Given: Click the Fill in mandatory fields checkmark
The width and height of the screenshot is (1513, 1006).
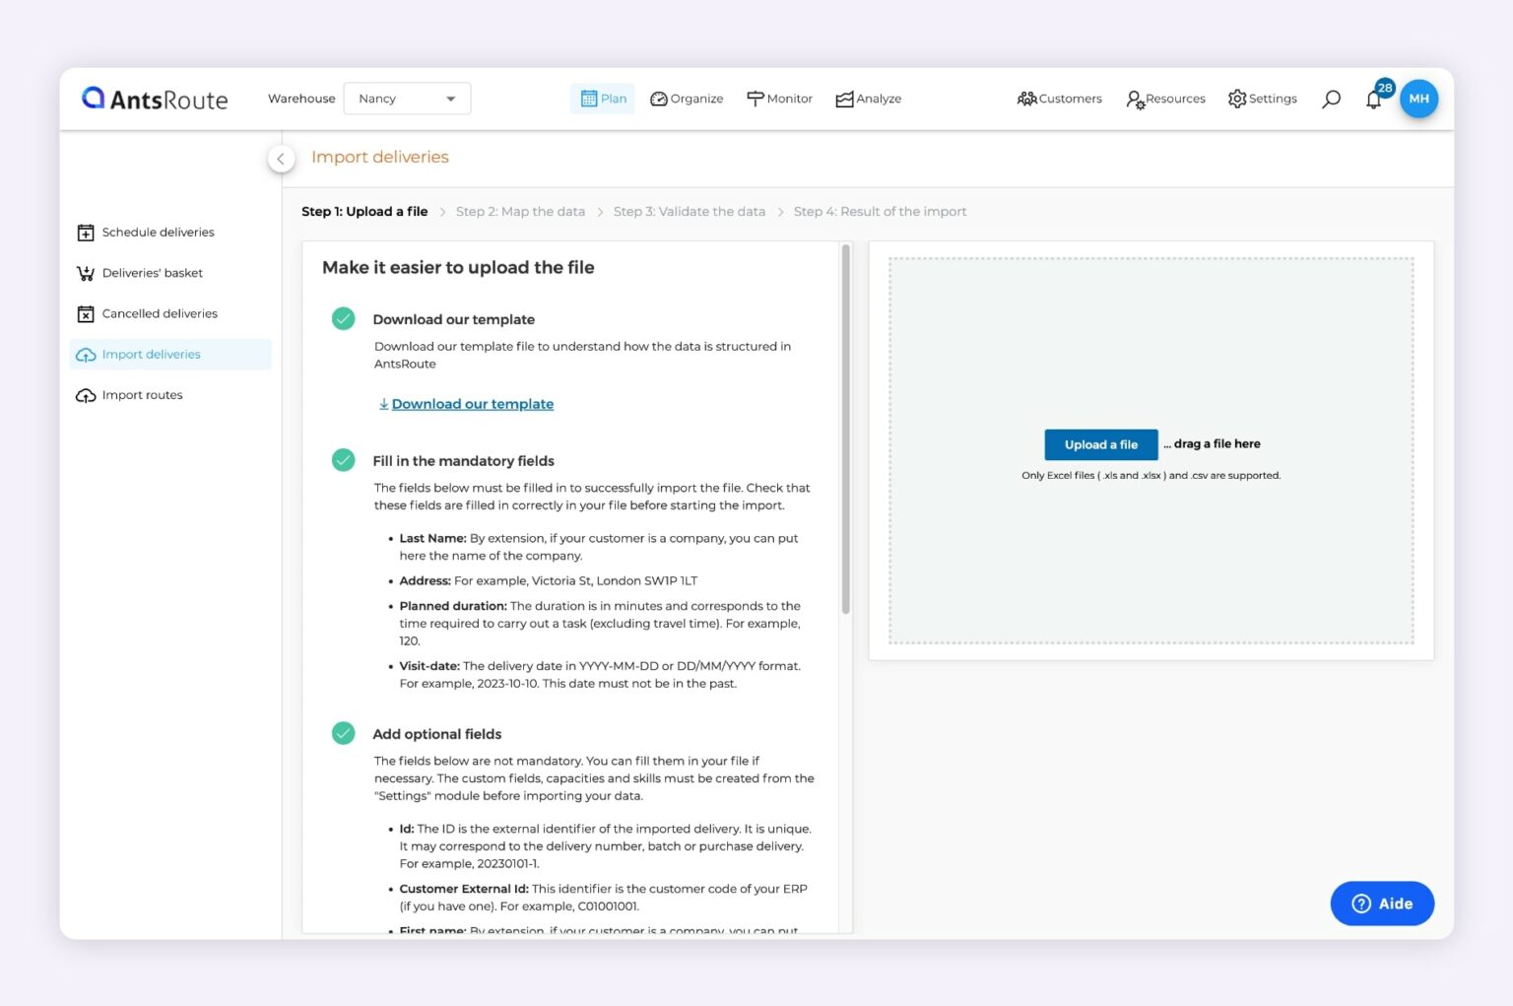Looking at the screenshot, I should (x=343, y=460).
